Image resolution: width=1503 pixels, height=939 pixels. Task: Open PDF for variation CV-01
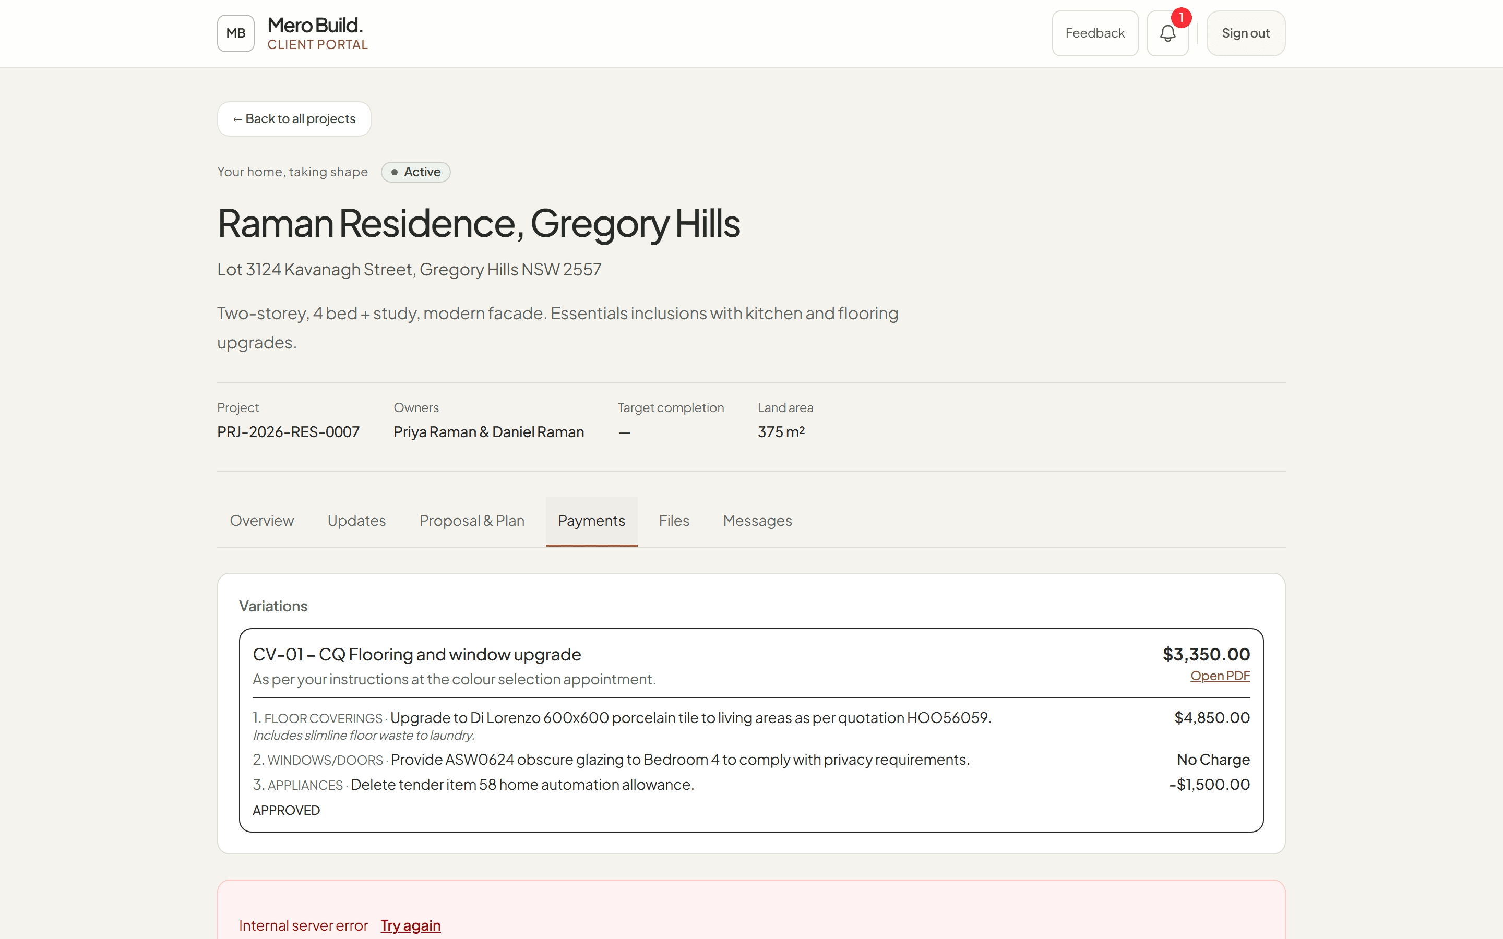click(1220, 676)
